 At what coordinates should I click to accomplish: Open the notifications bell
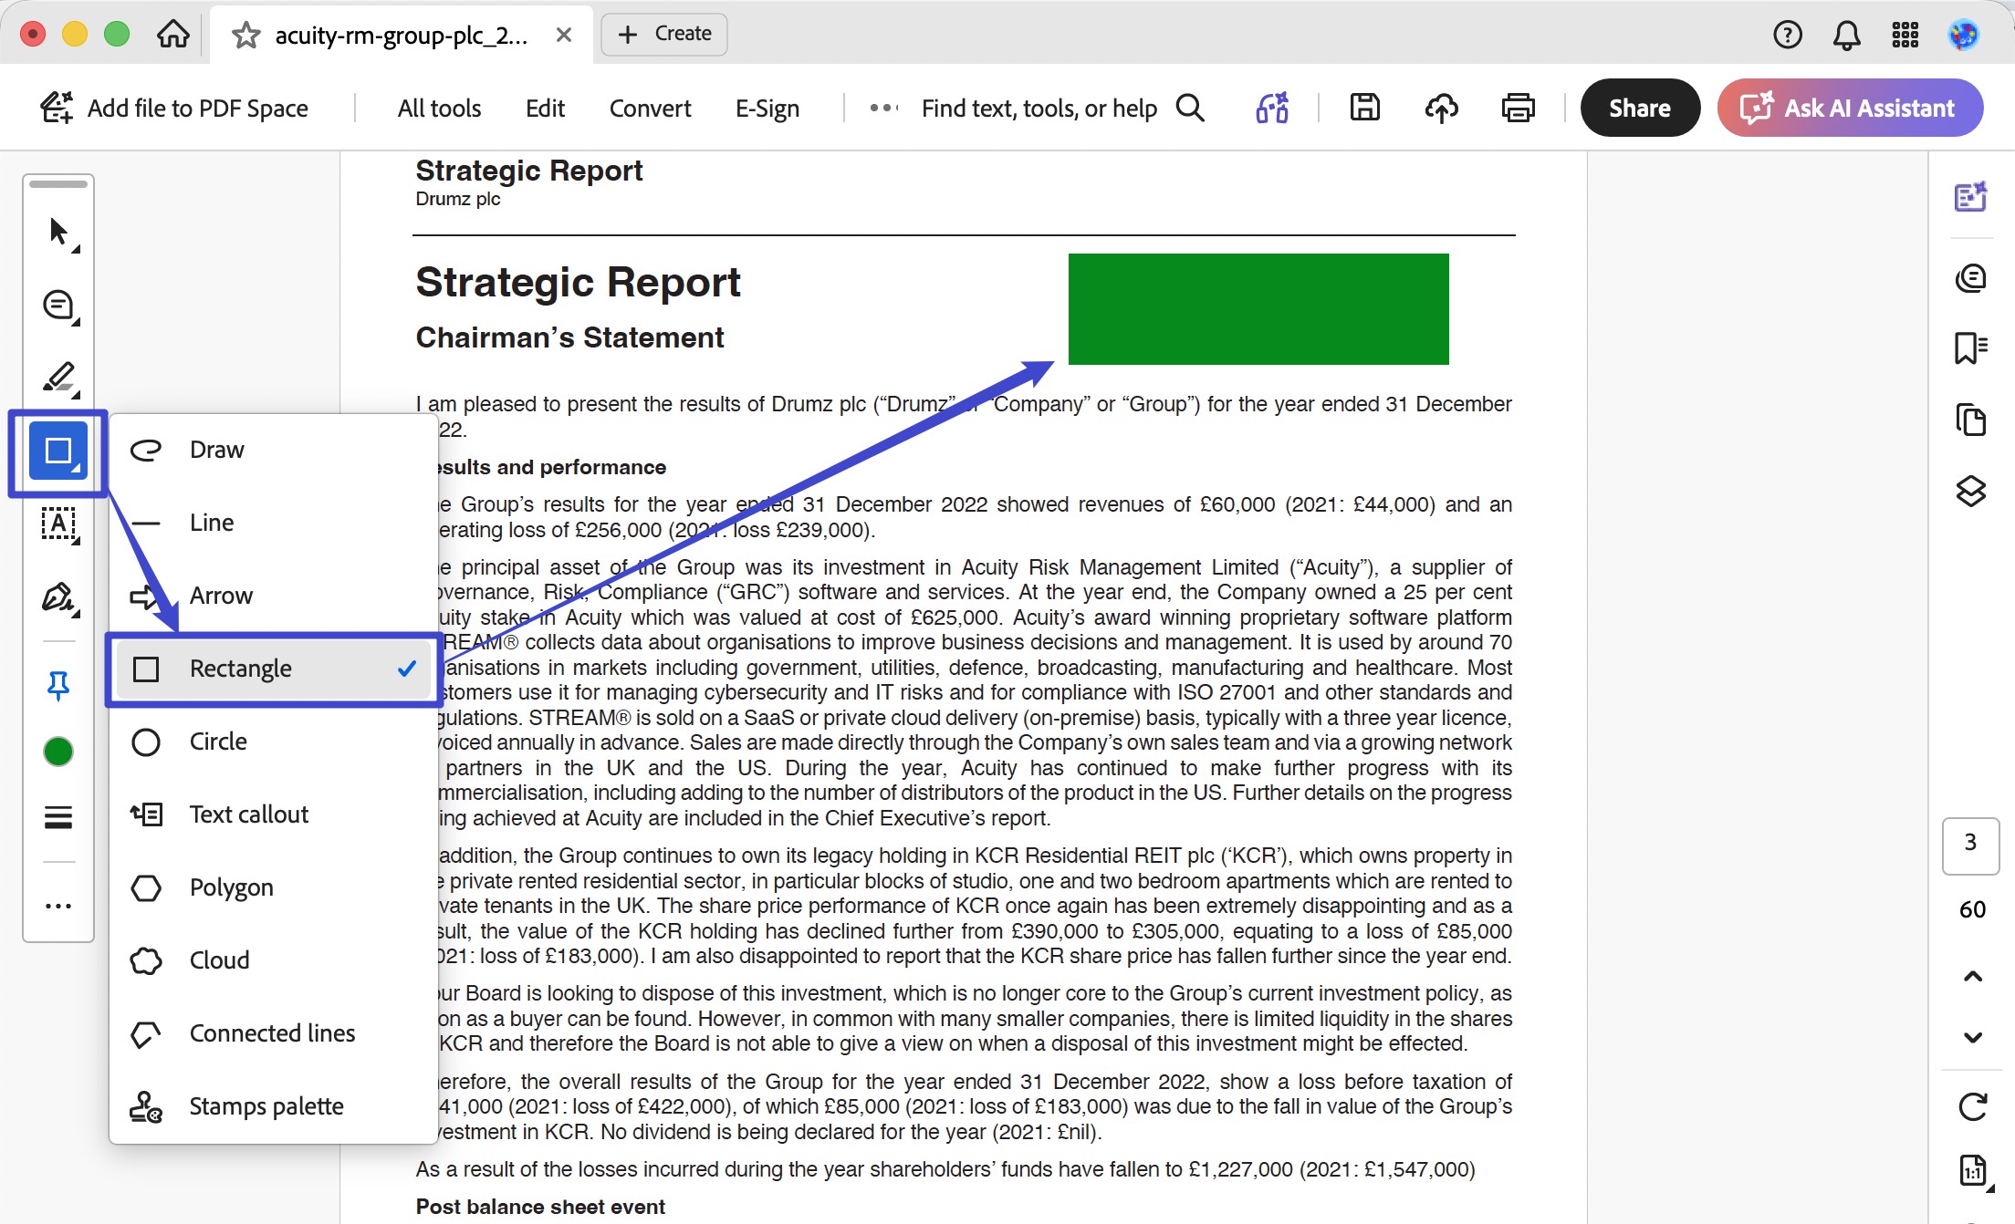click(x=1847, y=35)
